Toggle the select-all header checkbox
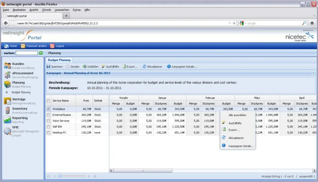The image size is (318, 182). [48, 101]
